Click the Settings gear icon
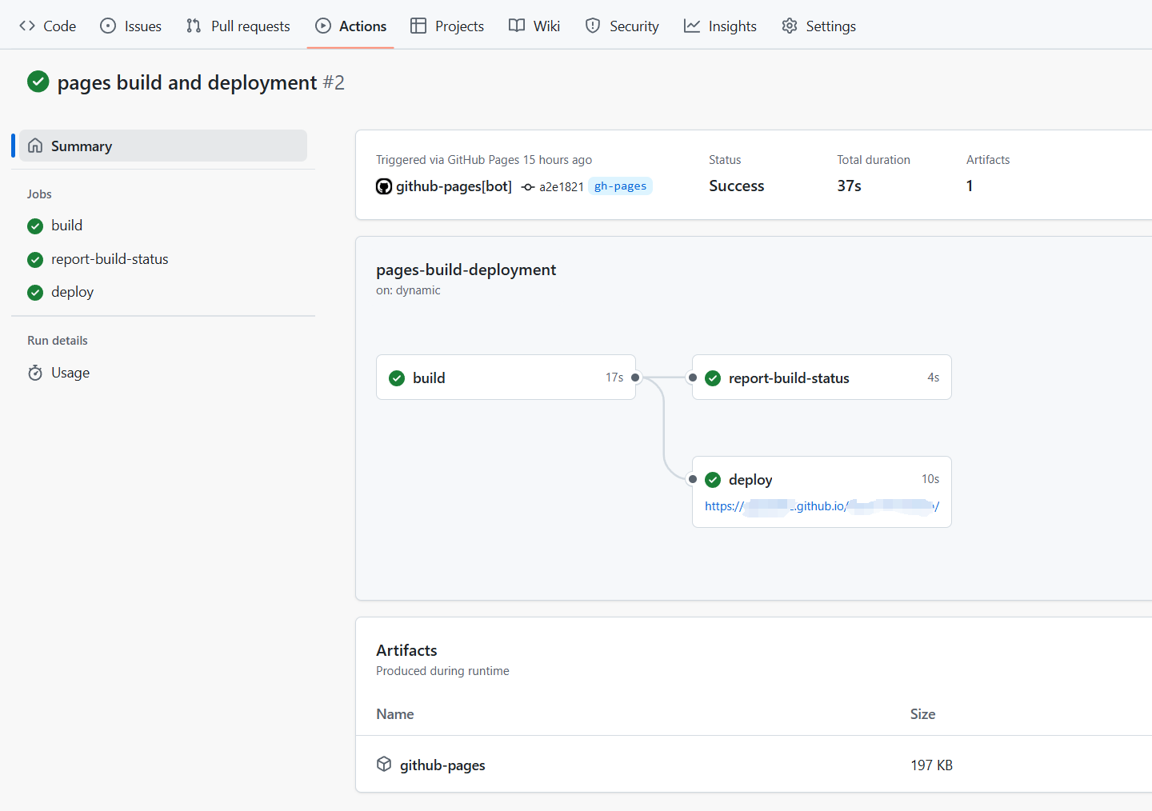The width and height of the screenshot is (1152, 811). [x=790, y=26]
